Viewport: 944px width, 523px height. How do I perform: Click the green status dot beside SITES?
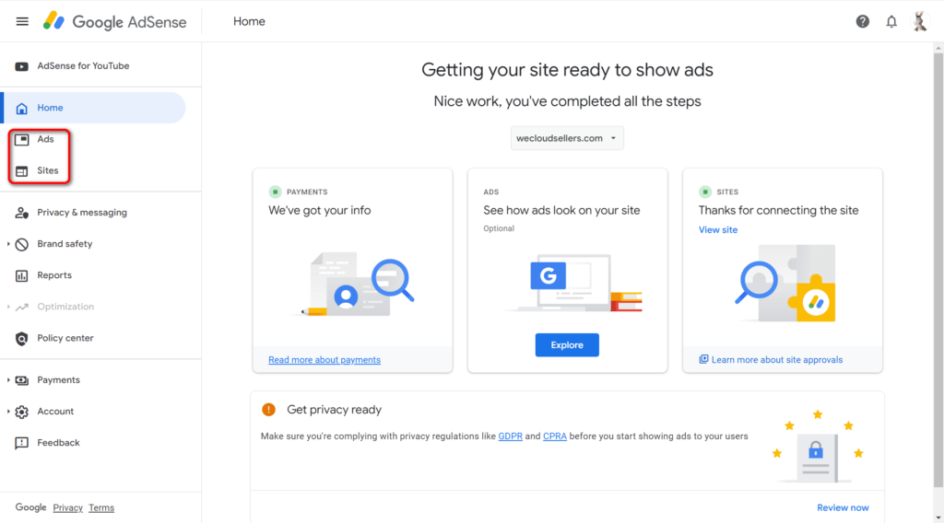pos(705,192)
